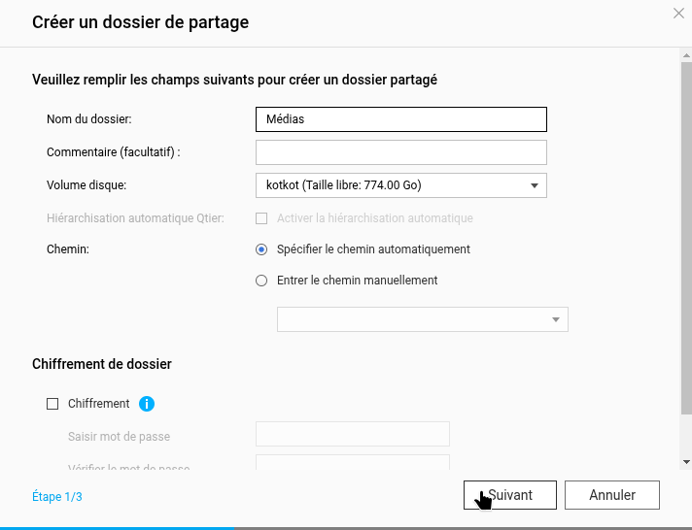The height and width of the screenshot is (530, 692).
Task: Select Spécifier le chemin automatiquement option
Action: pyautogui.click(x=261, y=249)
